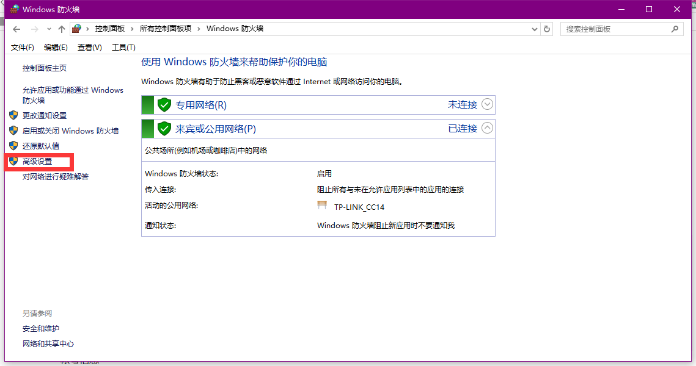Click network bench icon beside TP-LINK_CC14
The image size is (696, 366).
pyautogui.click(x=322, y=205)
